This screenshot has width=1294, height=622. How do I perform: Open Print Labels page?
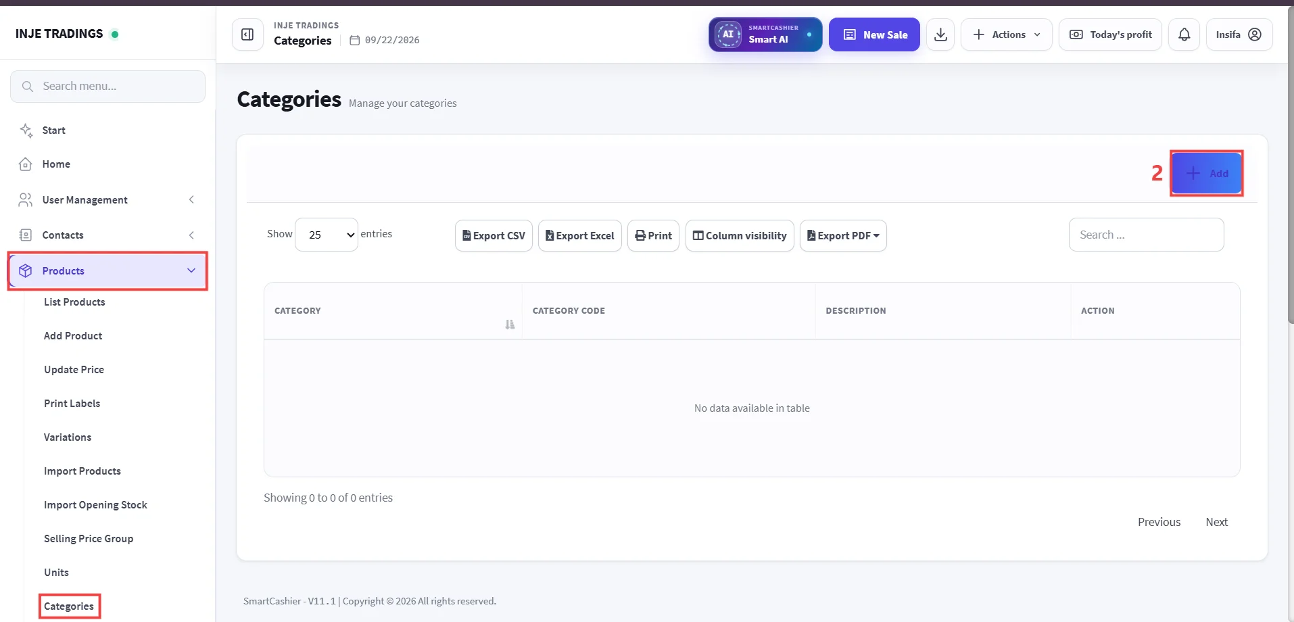(72, 404)
